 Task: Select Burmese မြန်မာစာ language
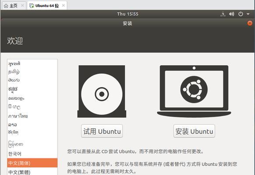click(32, 144)
